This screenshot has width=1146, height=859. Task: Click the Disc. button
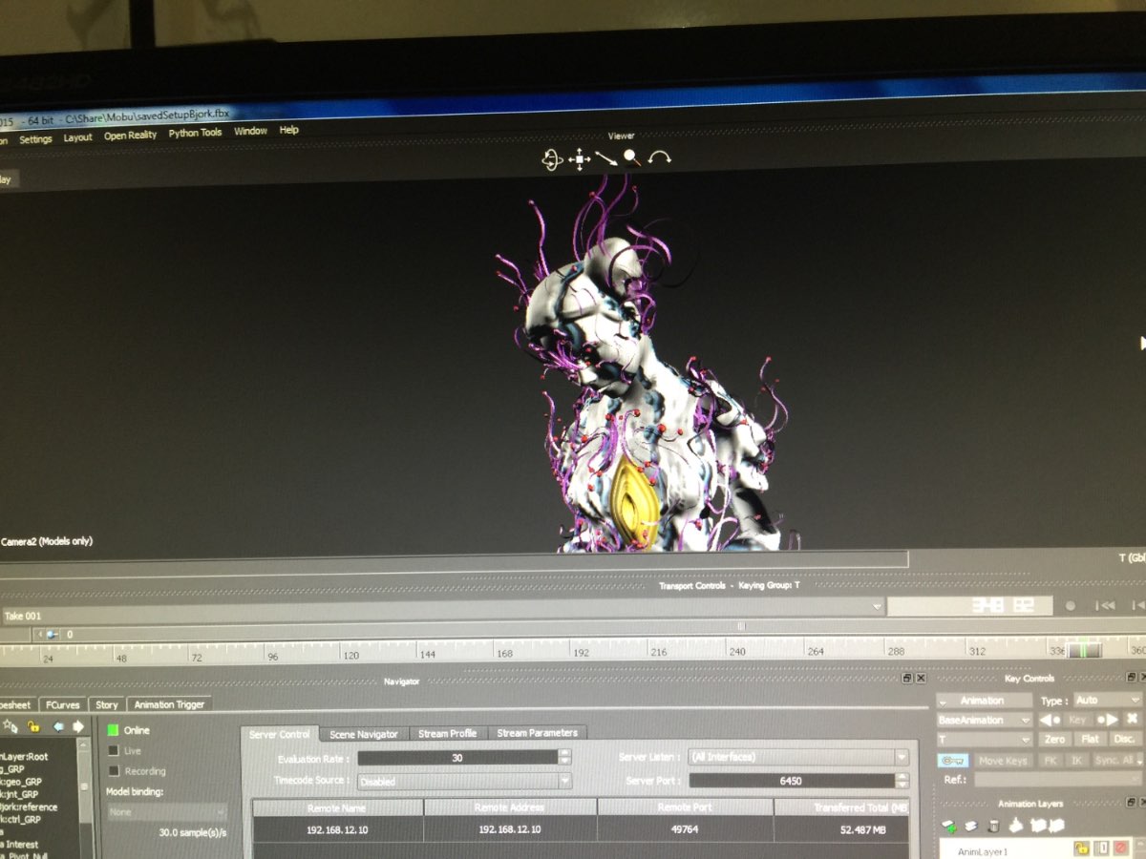tap(1125, 740)
